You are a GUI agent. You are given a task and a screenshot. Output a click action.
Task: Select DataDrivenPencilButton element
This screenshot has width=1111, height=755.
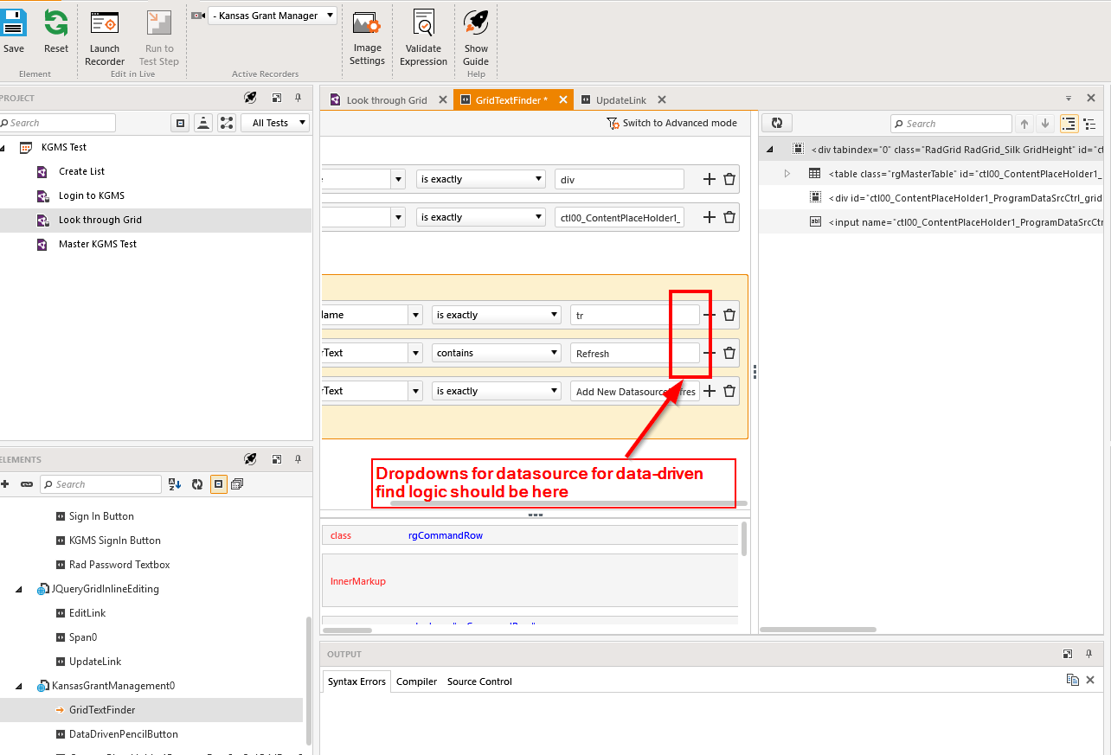tap(123, 734)
